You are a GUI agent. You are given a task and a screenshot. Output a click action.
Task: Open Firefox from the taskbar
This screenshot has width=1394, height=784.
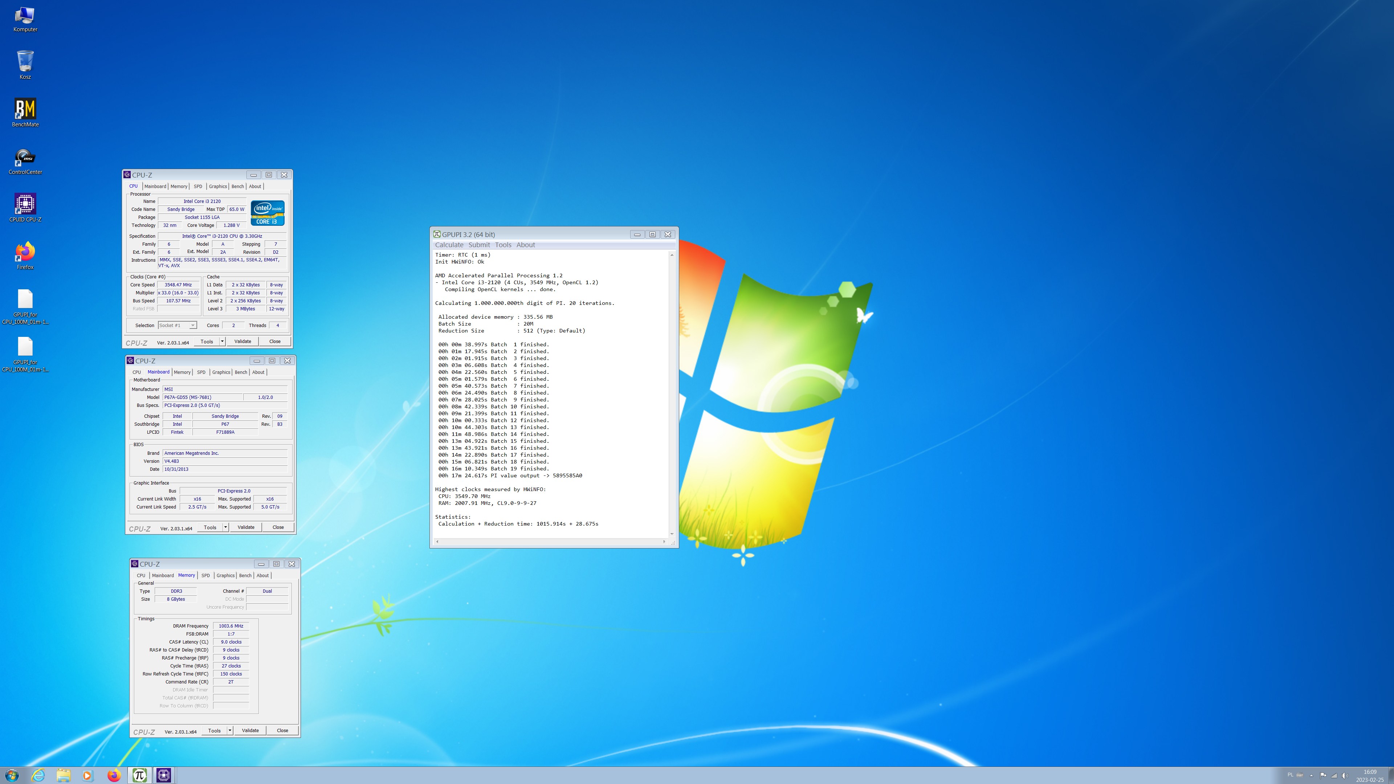point(114,775)
